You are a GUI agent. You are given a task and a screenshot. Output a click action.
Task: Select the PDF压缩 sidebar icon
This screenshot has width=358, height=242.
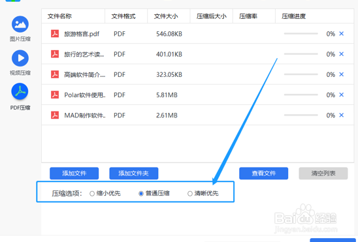click(x=20, y=91)
